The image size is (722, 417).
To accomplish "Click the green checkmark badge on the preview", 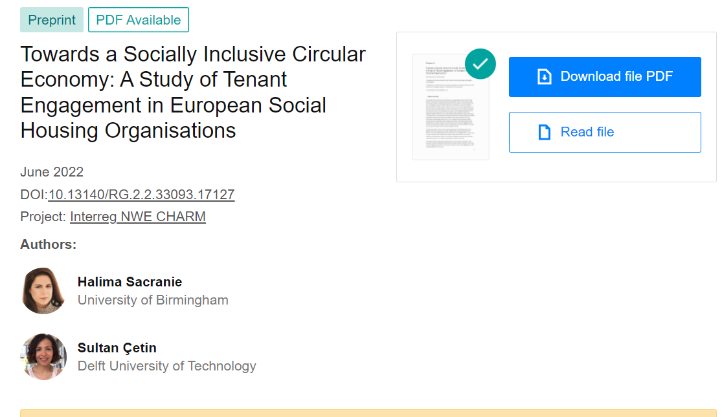I will (480, 63).
